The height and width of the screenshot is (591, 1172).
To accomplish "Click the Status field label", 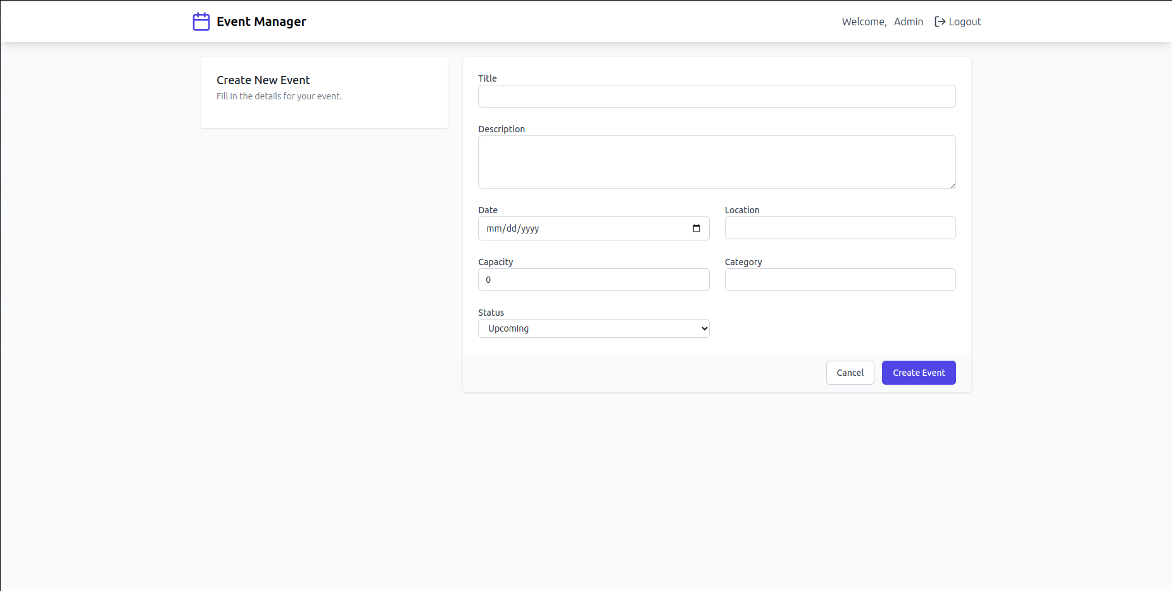I will pos(491,313).
